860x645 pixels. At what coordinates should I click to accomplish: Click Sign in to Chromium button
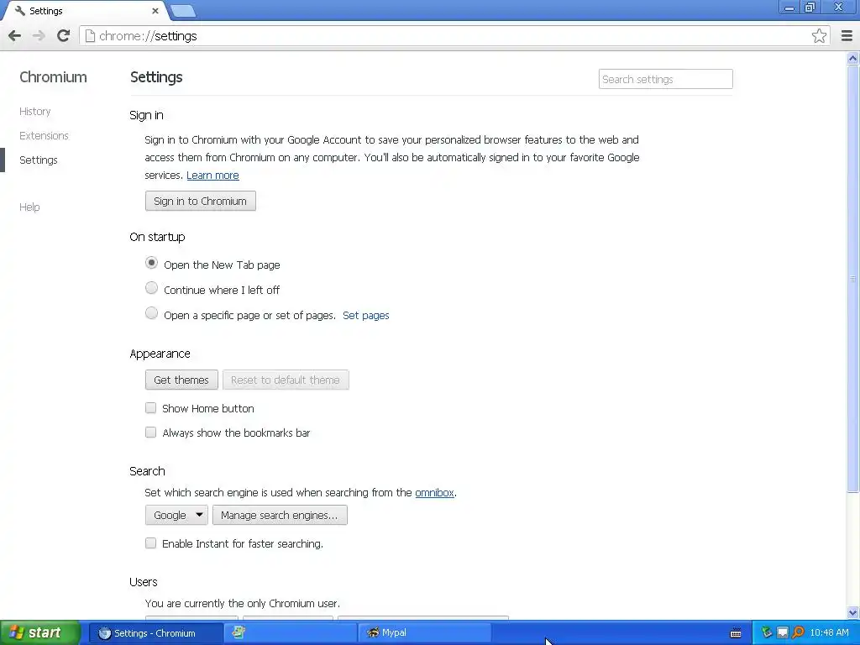click(x=200, y=202)
